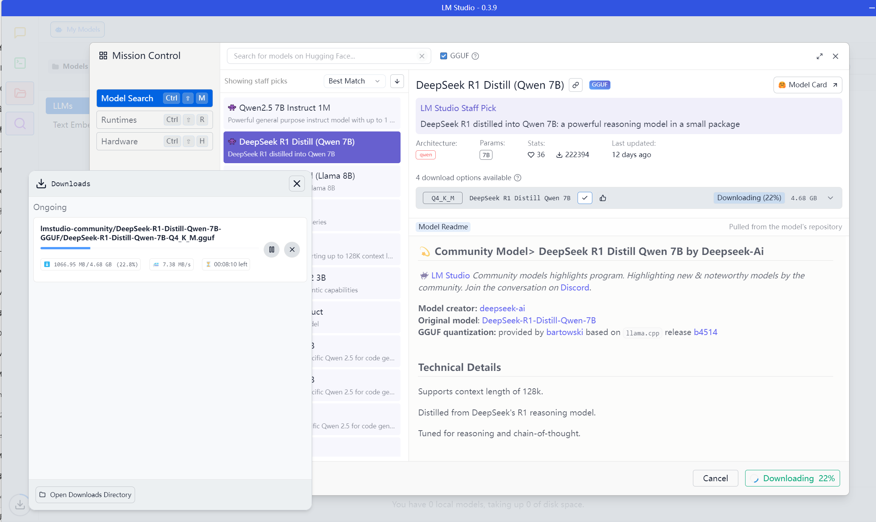The image size is (876, 522).
Task: Cancel the download with X icon
Action: click(x=292, y=249)
